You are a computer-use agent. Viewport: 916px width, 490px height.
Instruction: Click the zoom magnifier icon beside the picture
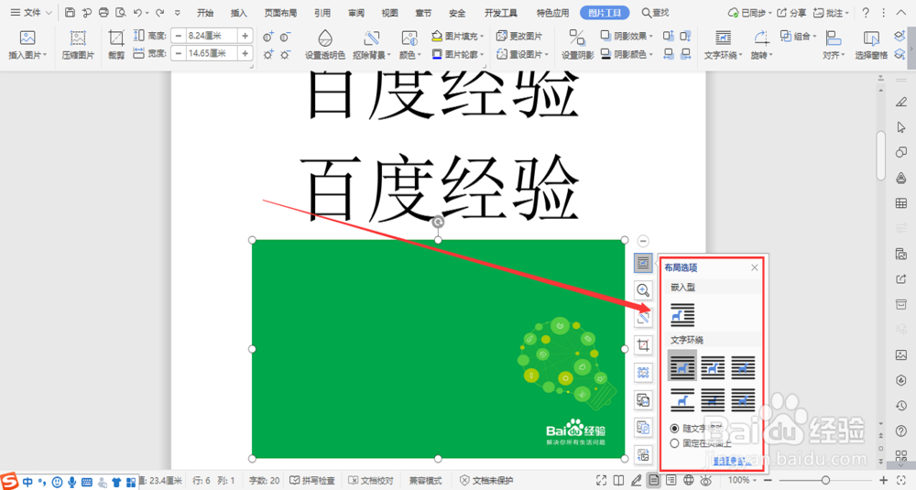click(x=643, y=290)
